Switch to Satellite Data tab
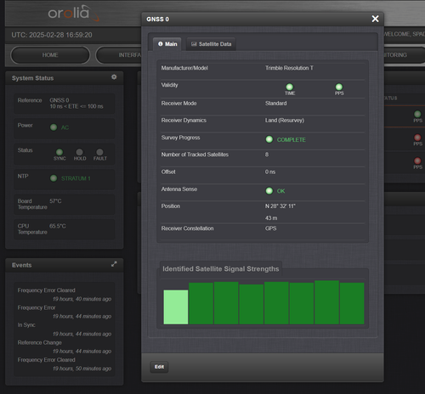Image resolution: width=425 pixels, height=394 pixels. click(211, 44)
